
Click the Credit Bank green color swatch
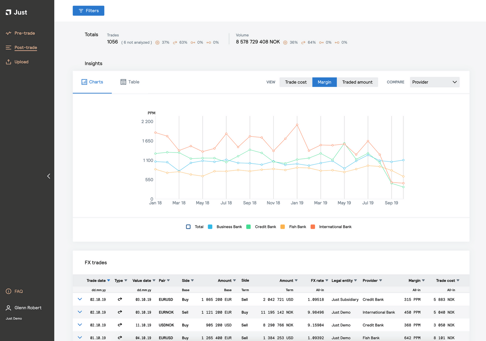pos(248,226)
